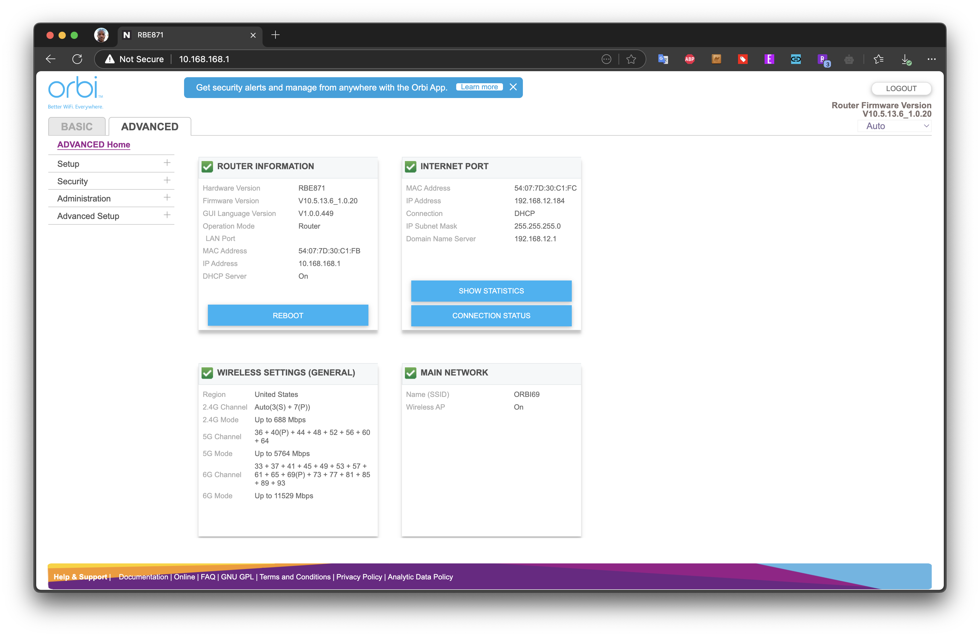Screen dimensions: 980x637
Task: Open the favorites list icon
Action: pyautogui.click(x=878, y=59)
